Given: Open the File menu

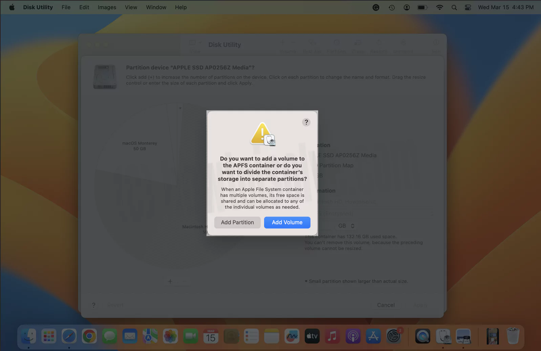Looking at the screenshot, I should [66, 7].
